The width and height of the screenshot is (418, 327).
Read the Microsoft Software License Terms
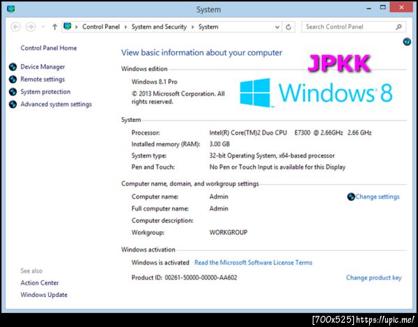(x=254, y=263)
